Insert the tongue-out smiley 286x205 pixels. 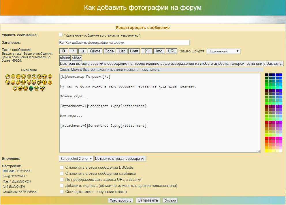[13, 83]
